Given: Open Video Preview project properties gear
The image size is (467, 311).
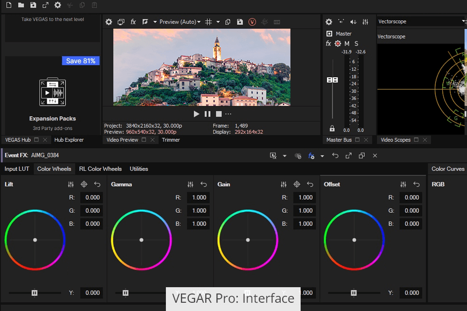Looking at the screenshot, I should click(108, 22).
